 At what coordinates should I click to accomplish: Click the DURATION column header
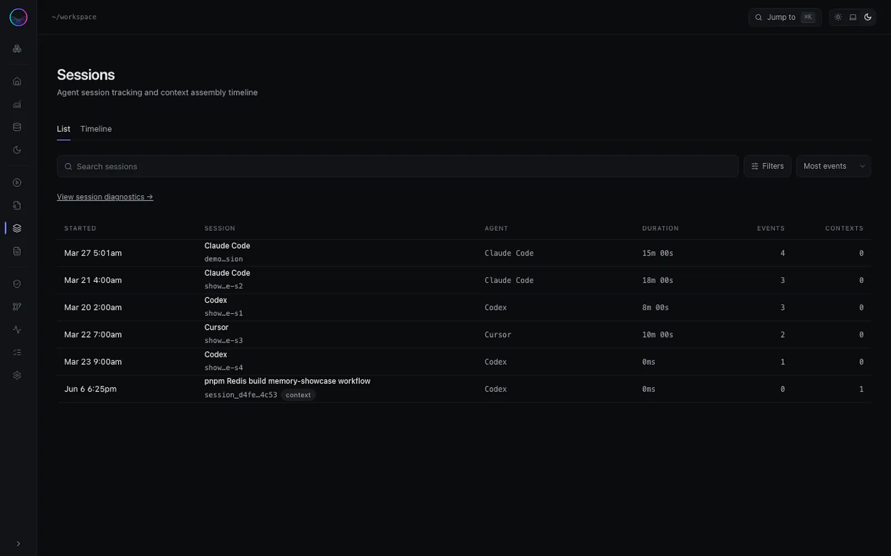(660, 229)
